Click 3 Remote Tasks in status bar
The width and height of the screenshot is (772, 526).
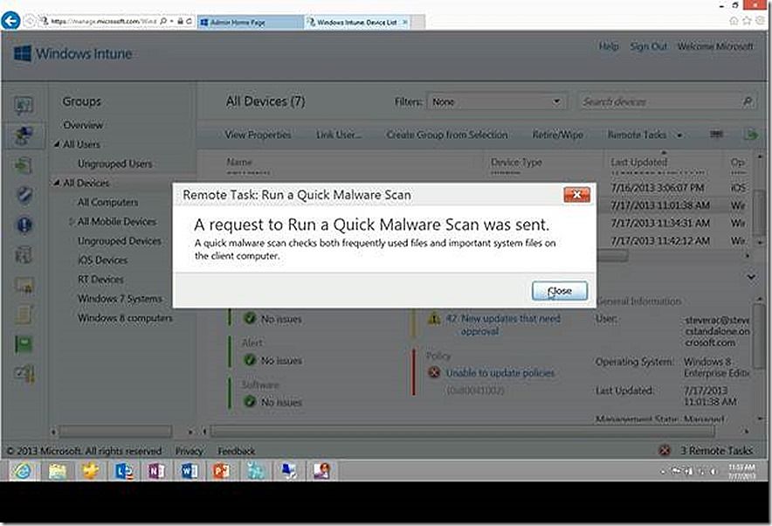click(716, 450)
